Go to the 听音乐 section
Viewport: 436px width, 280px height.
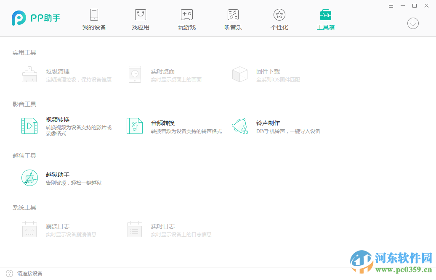233,19
